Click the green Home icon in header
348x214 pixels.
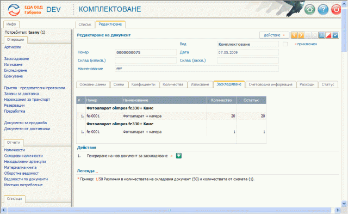click(x=309, y=10)
